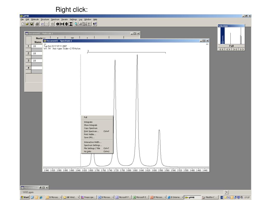
Task: Open the Spectrum menu
Action: click(55, 19)
